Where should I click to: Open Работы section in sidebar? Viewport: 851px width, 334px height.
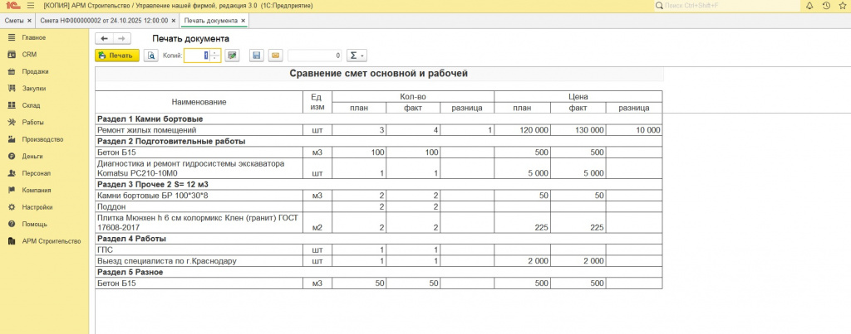[x=32, y=123]
